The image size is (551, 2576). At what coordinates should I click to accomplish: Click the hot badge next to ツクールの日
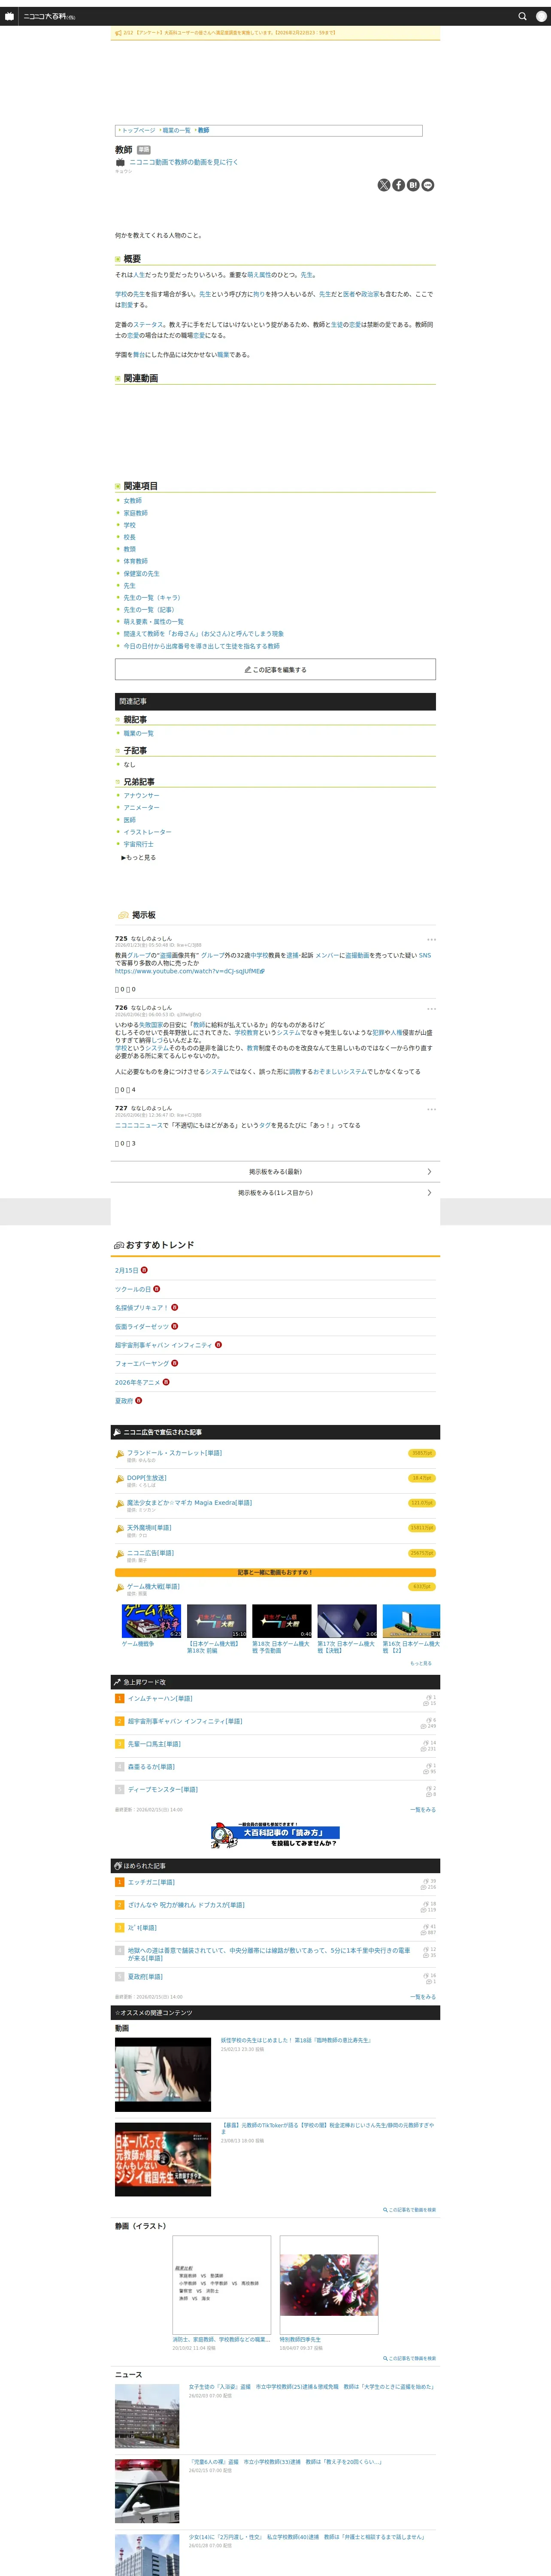(x=156, y=1289)
